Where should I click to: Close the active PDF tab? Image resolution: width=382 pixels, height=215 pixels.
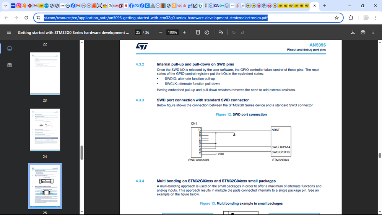pos(315,6)
